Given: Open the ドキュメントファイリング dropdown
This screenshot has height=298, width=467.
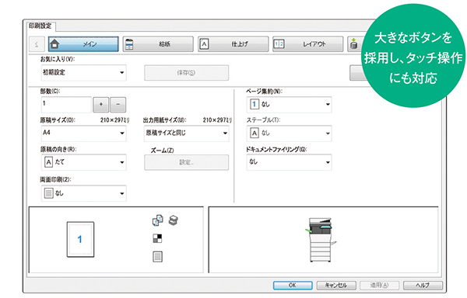Looking at the screenshot, I should (290, 162).
